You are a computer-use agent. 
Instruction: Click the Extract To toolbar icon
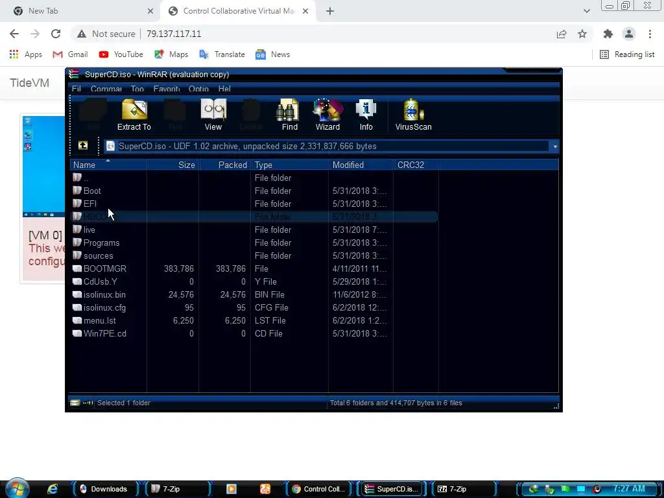pos(134,115)
